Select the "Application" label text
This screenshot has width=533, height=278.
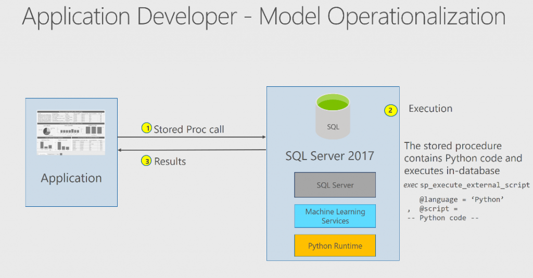[x=71, y=178]
